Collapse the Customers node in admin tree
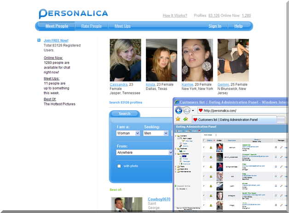The image size is (289, 213). tap(175, 154)
